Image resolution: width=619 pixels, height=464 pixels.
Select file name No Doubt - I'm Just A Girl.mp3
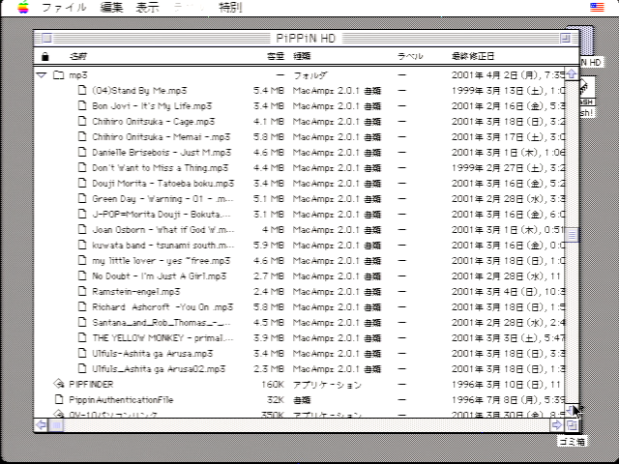[x=159, y=275]
